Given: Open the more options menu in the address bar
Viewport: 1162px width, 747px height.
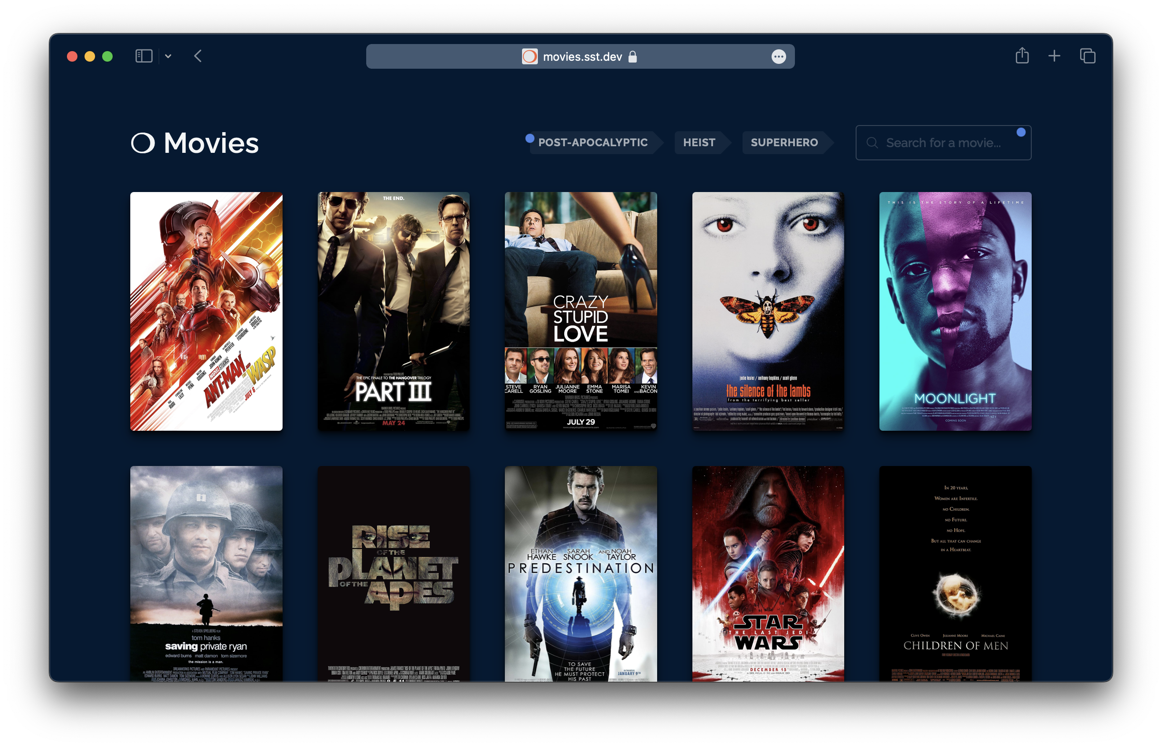Looking at the screenshot, I should point(779,56).
